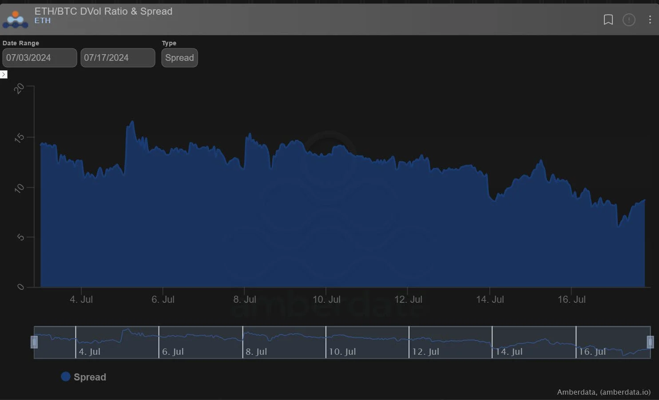Click the Spread legend color dot
The image size is (659, 400).
[65, 376]
